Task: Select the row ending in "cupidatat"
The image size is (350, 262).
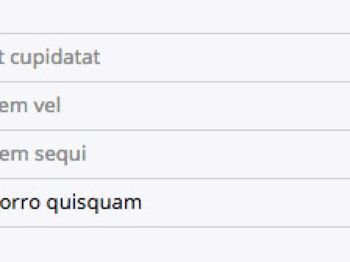Action: coord(175,58)
